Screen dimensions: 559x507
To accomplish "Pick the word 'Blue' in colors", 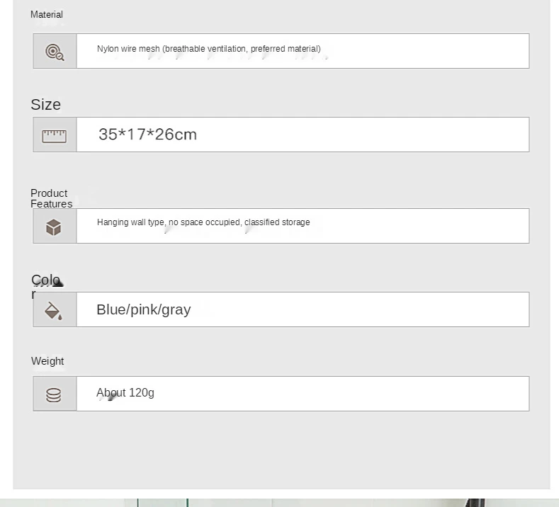I will click(110, 309).
